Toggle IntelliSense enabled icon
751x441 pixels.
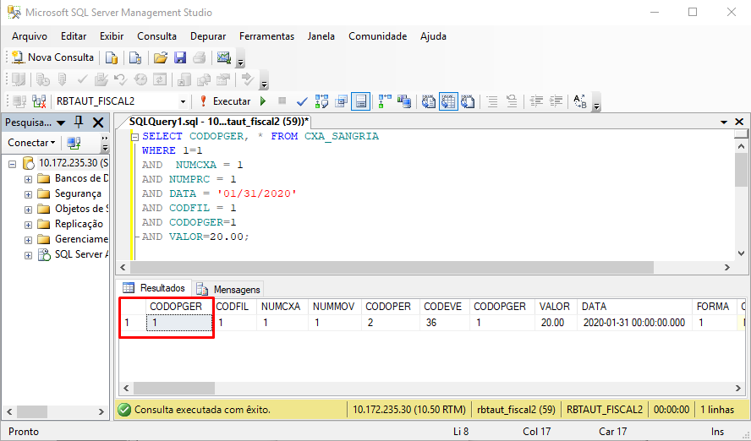[360, 101]
